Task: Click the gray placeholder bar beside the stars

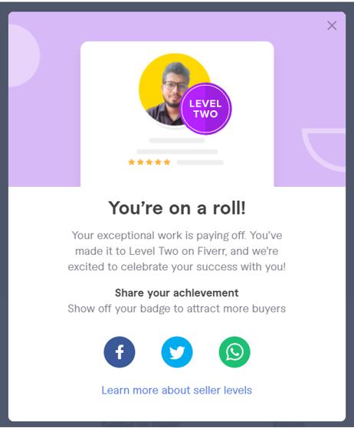Action: coord(200,162)
